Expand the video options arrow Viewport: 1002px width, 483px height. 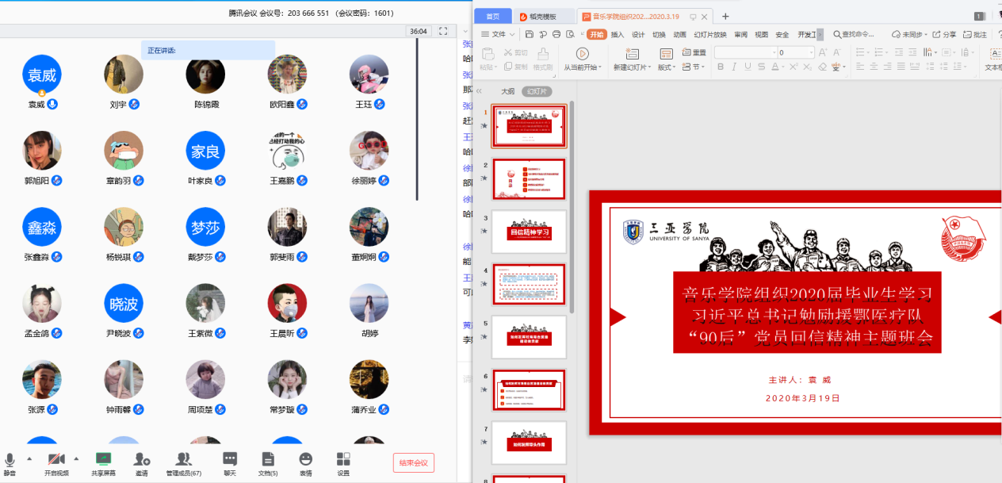pyautogui.click(x=76, y=458)
